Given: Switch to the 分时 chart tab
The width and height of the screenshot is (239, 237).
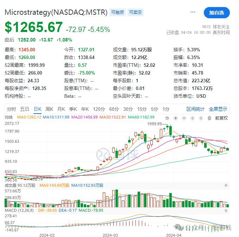Looking at the screenshot, I should pos(11,109).
